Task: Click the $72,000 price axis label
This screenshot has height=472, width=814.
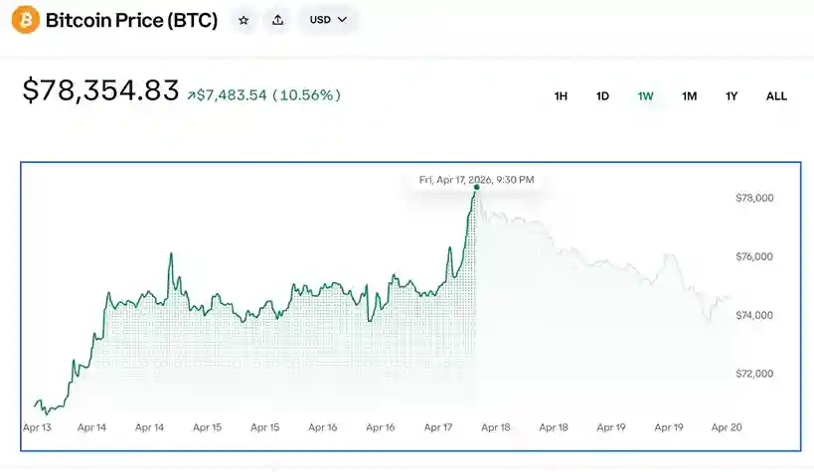Action: (x=753, y=374)
